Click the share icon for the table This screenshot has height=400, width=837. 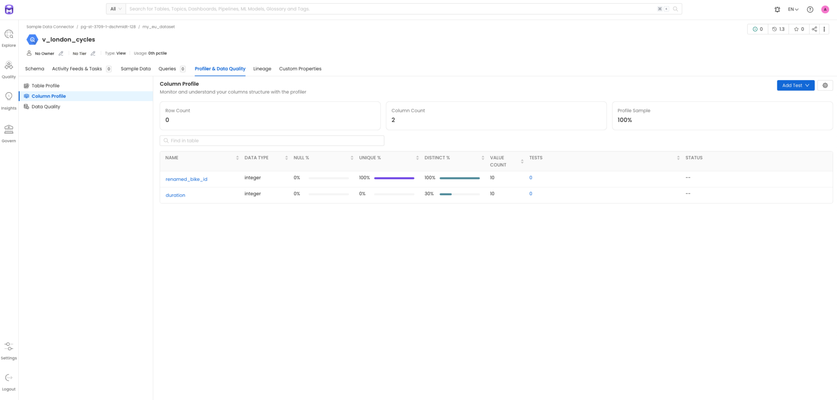[x=814, y=29]
